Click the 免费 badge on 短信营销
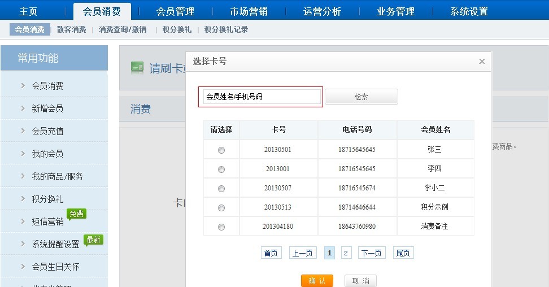 click(x=76, y=214)
